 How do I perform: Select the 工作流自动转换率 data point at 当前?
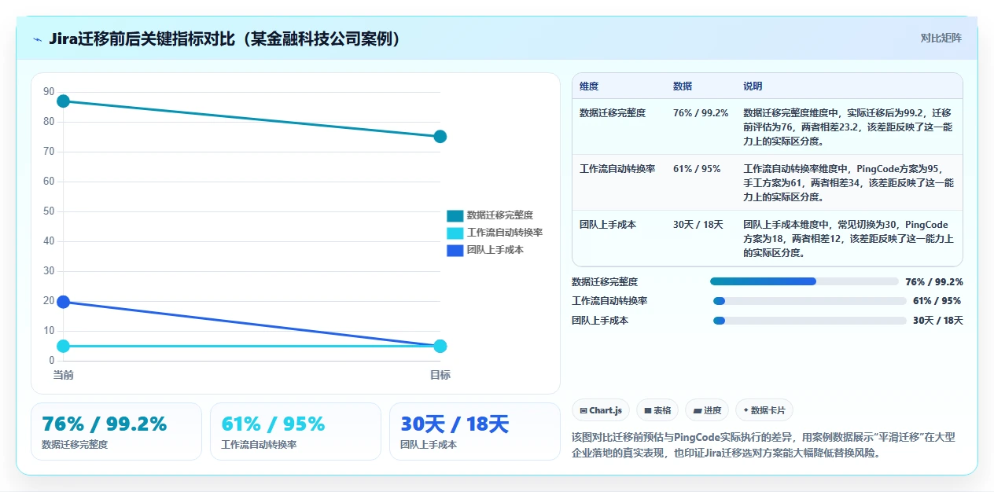click(63, 346)
